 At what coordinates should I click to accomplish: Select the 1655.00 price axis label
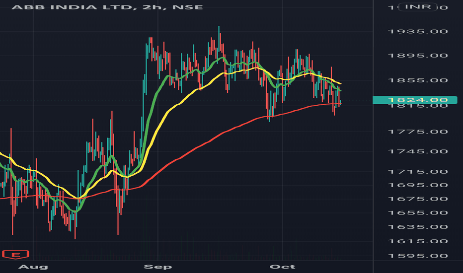tap(418, 213)
